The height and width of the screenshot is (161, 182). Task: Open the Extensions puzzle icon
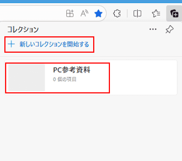(x=117, y=13)
